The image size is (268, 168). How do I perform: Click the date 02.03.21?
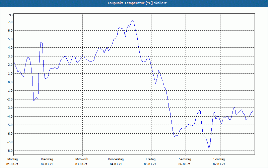[x=47, y=164]
